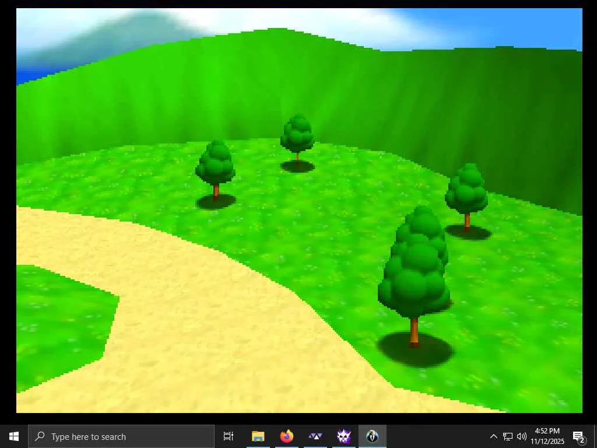Open the purple spiky crown app icon
The height and width of the screenshot is (448, 597).
click(344, 436)
